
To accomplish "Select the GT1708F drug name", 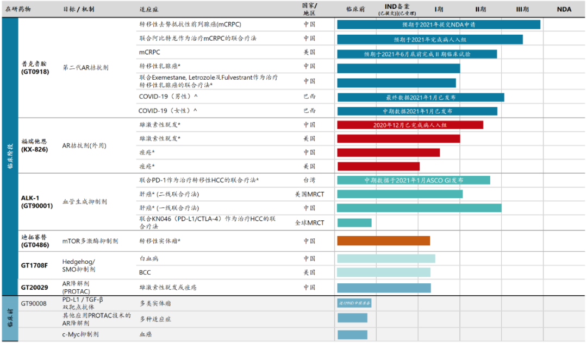I will click(x=34, y=265).
